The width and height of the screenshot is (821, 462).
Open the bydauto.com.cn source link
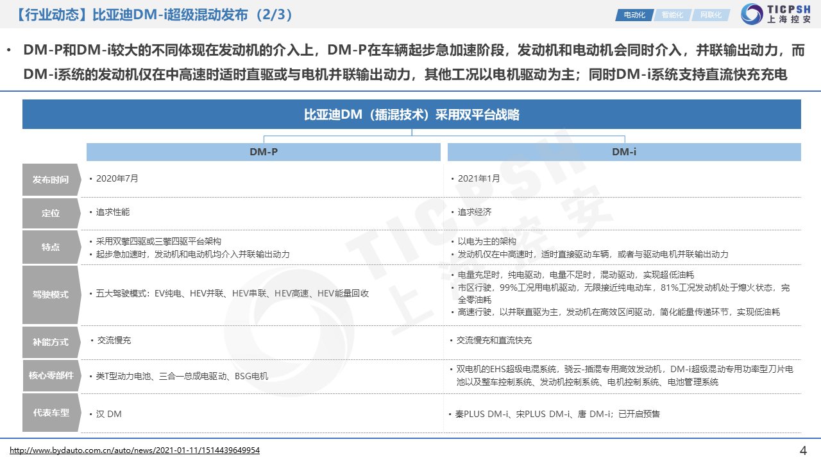[135, 450]
